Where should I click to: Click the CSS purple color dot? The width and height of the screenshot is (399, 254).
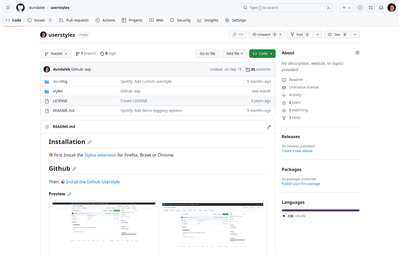tap(284, 216)
